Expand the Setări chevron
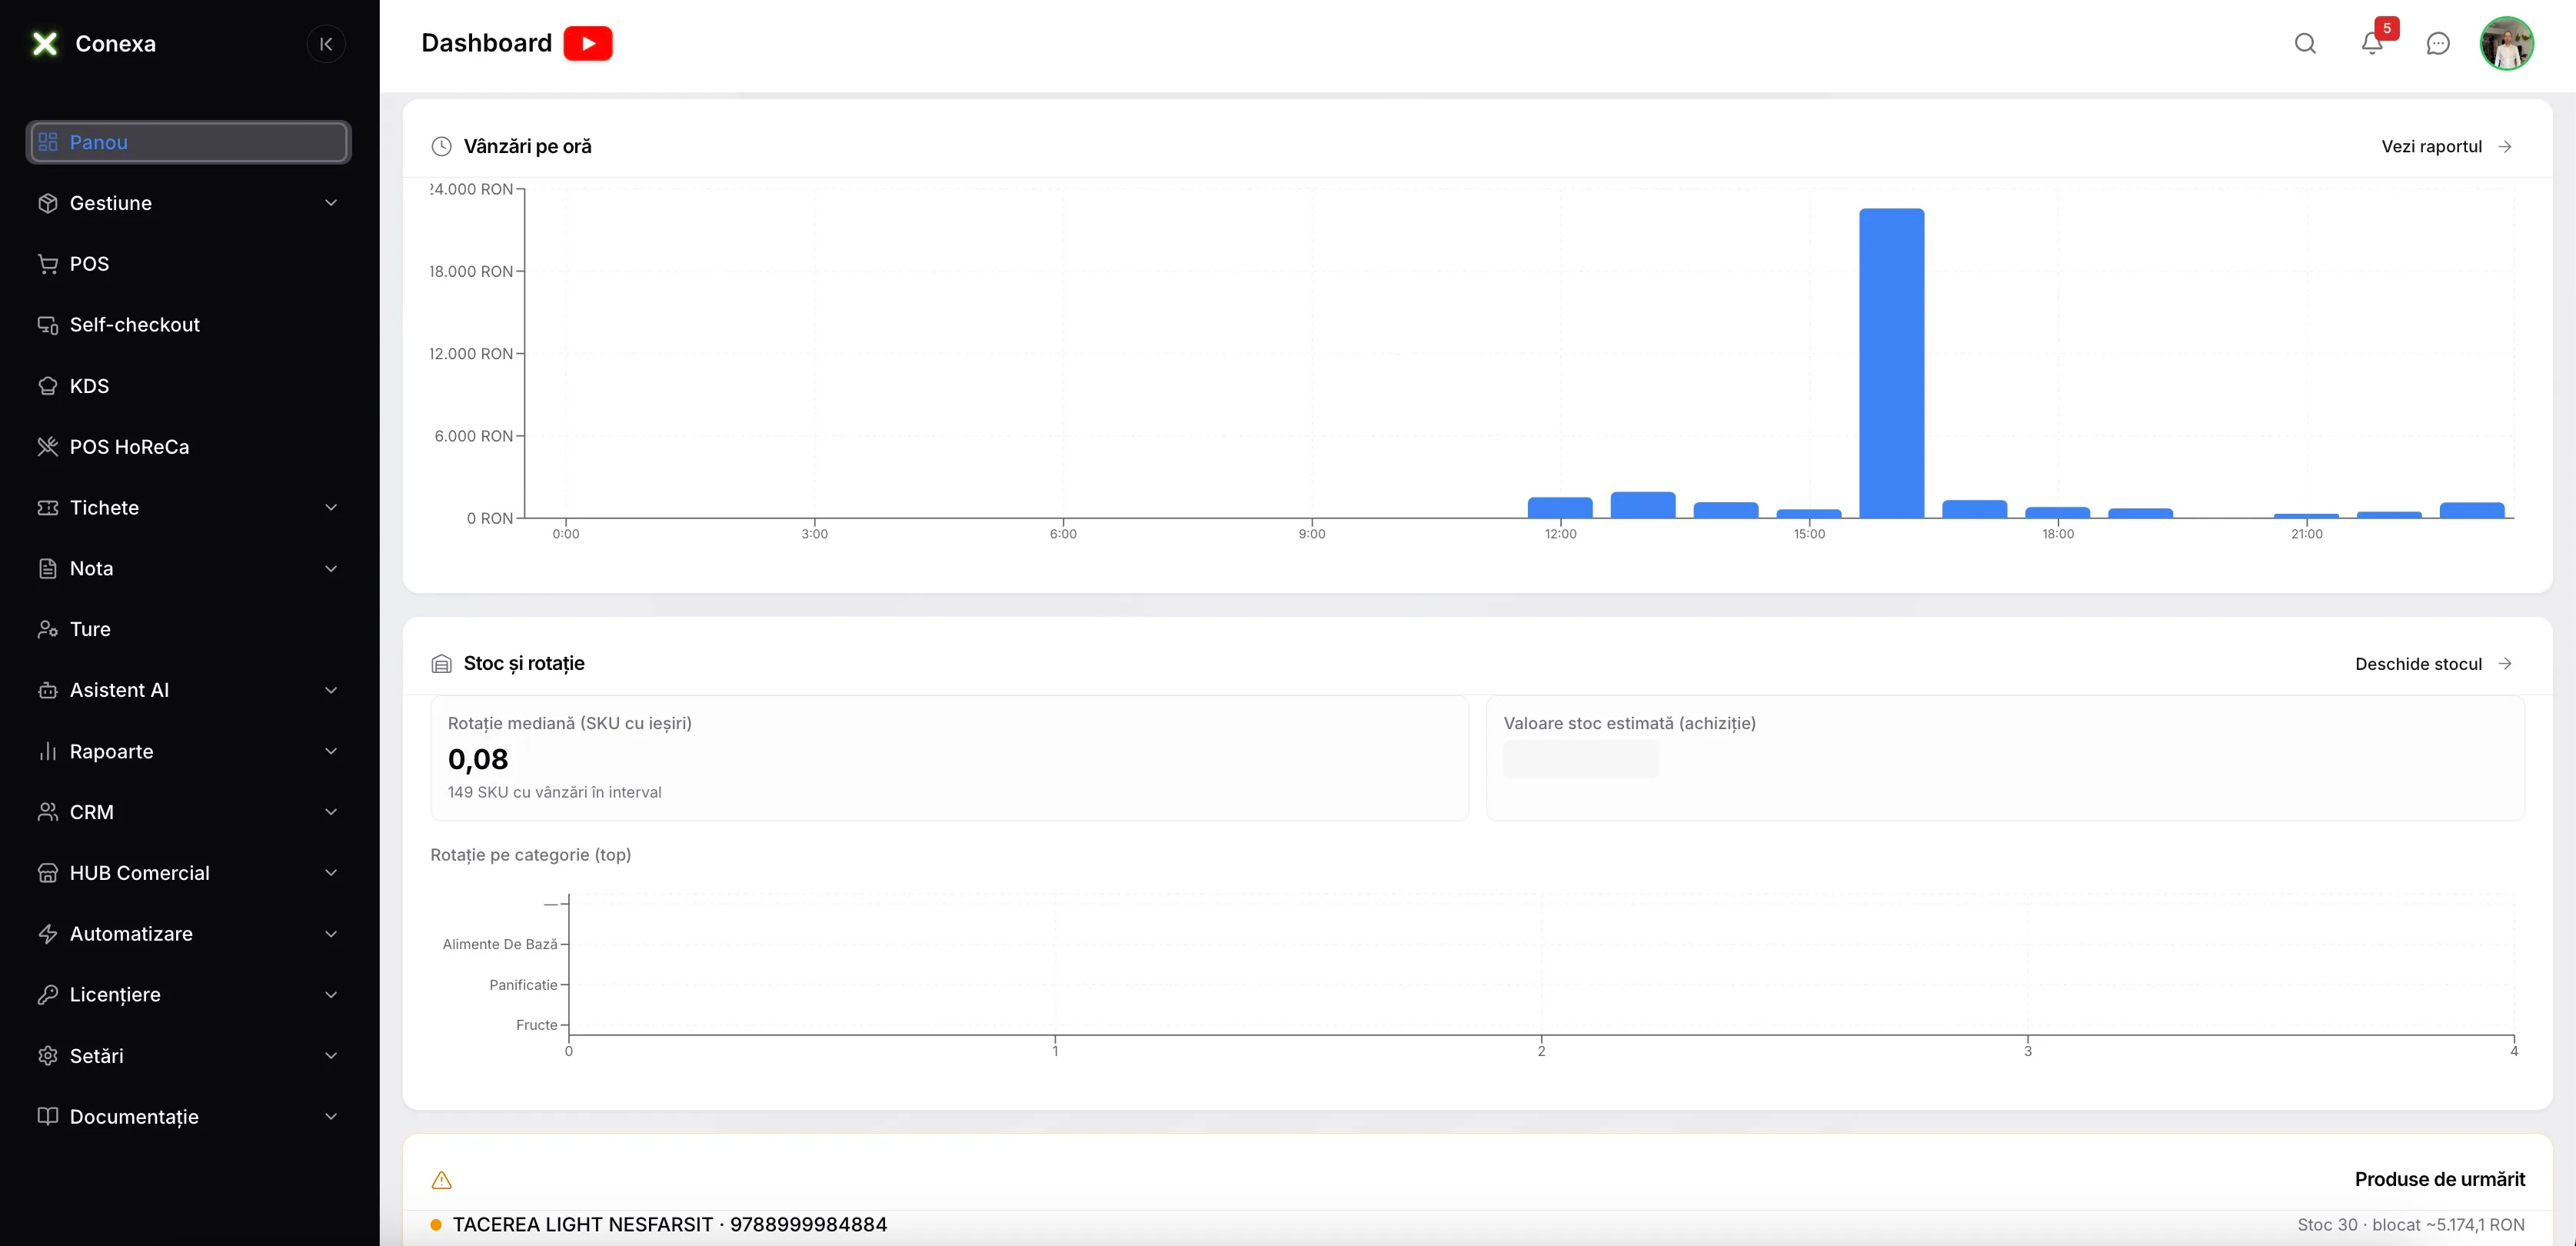Viewport: 2576px width, 1246px height. [x=331, y=1056]
